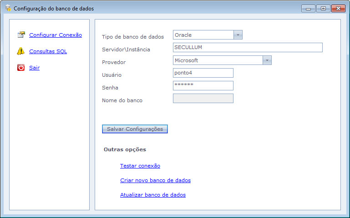350x218 pixels.
Task: Maximize the configuration window
Action: 323,8
